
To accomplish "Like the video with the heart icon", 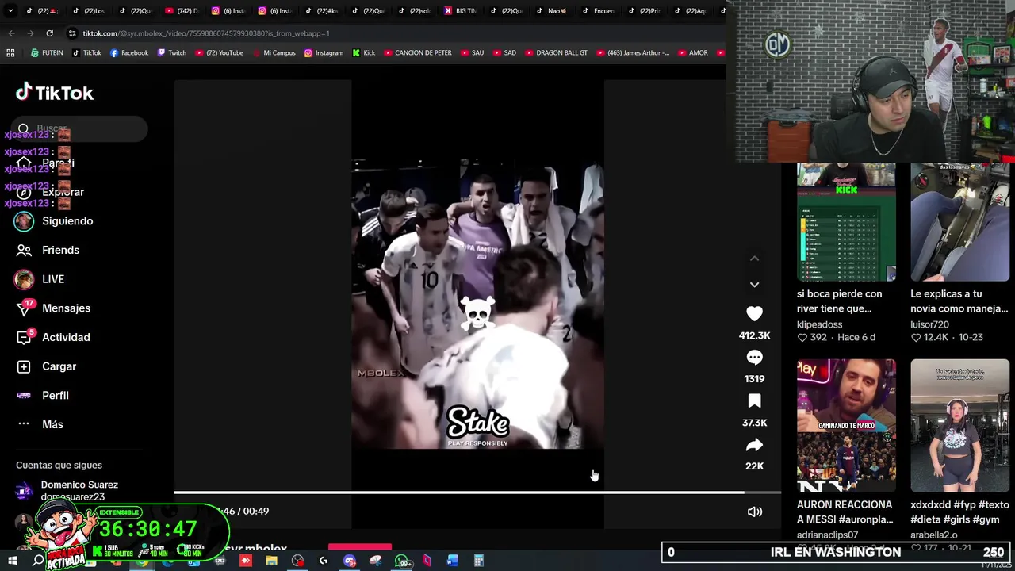I will click(754, 314).
